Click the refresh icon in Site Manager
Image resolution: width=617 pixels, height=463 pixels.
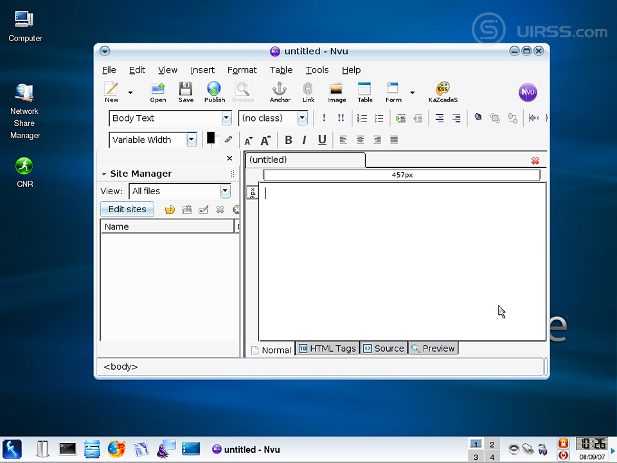[170, 210]
